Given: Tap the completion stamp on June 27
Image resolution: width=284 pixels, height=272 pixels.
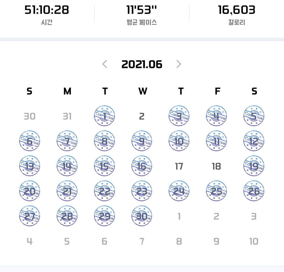Looking at the screenshot, I should pyautogui.click(x=30, y=216).
